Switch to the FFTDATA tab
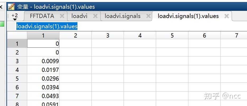Screen dimensions: 247x106 pyautogui.click(x=42, y=16)
